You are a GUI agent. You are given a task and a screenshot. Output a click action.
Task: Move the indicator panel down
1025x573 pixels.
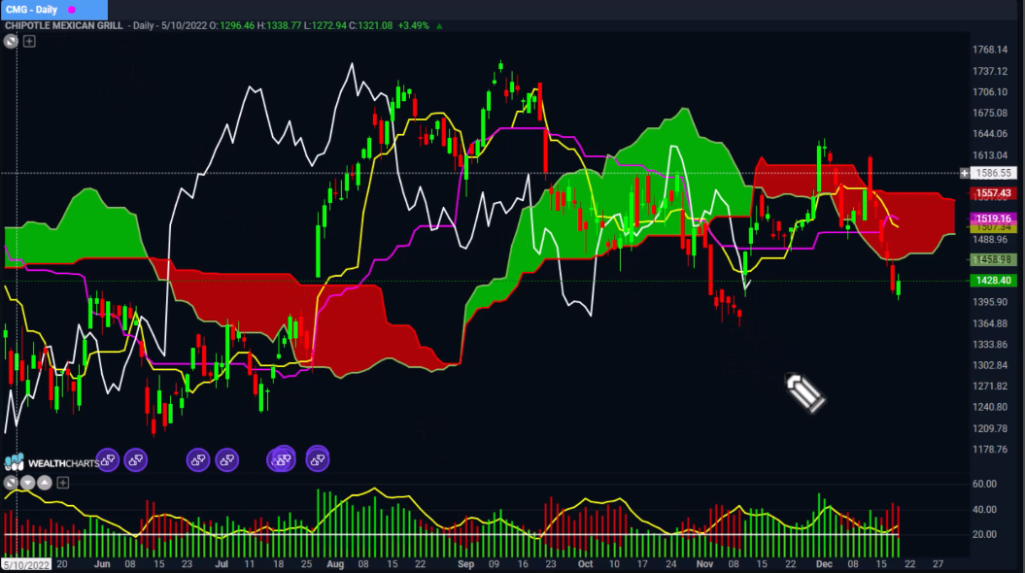click(27, 483)
